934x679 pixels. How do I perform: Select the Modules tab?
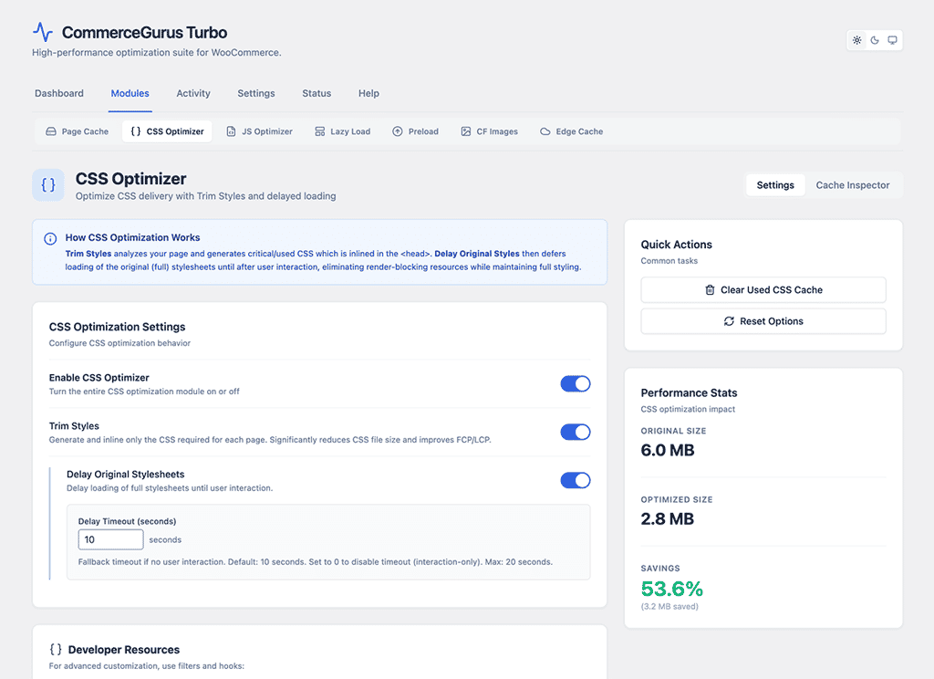point(130,94)
